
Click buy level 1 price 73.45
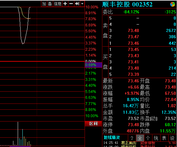pos(133,49)
